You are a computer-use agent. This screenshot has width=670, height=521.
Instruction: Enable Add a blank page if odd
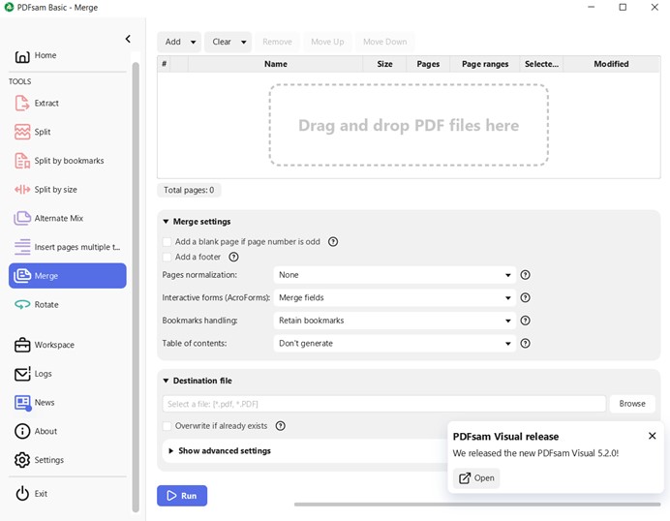click(x=167, y=242)
